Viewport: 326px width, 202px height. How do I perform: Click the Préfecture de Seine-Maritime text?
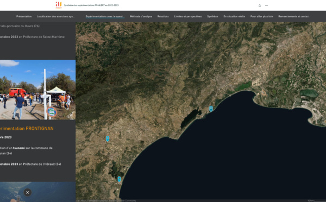[43, 37]
